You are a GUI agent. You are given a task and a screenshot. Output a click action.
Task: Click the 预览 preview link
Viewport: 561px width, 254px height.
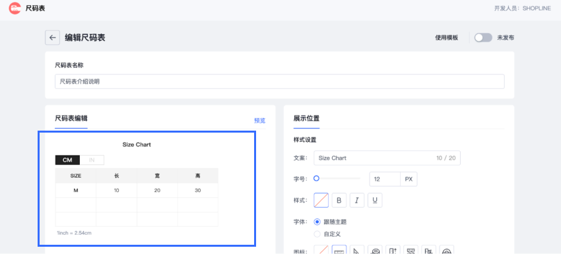pos(260,121)
